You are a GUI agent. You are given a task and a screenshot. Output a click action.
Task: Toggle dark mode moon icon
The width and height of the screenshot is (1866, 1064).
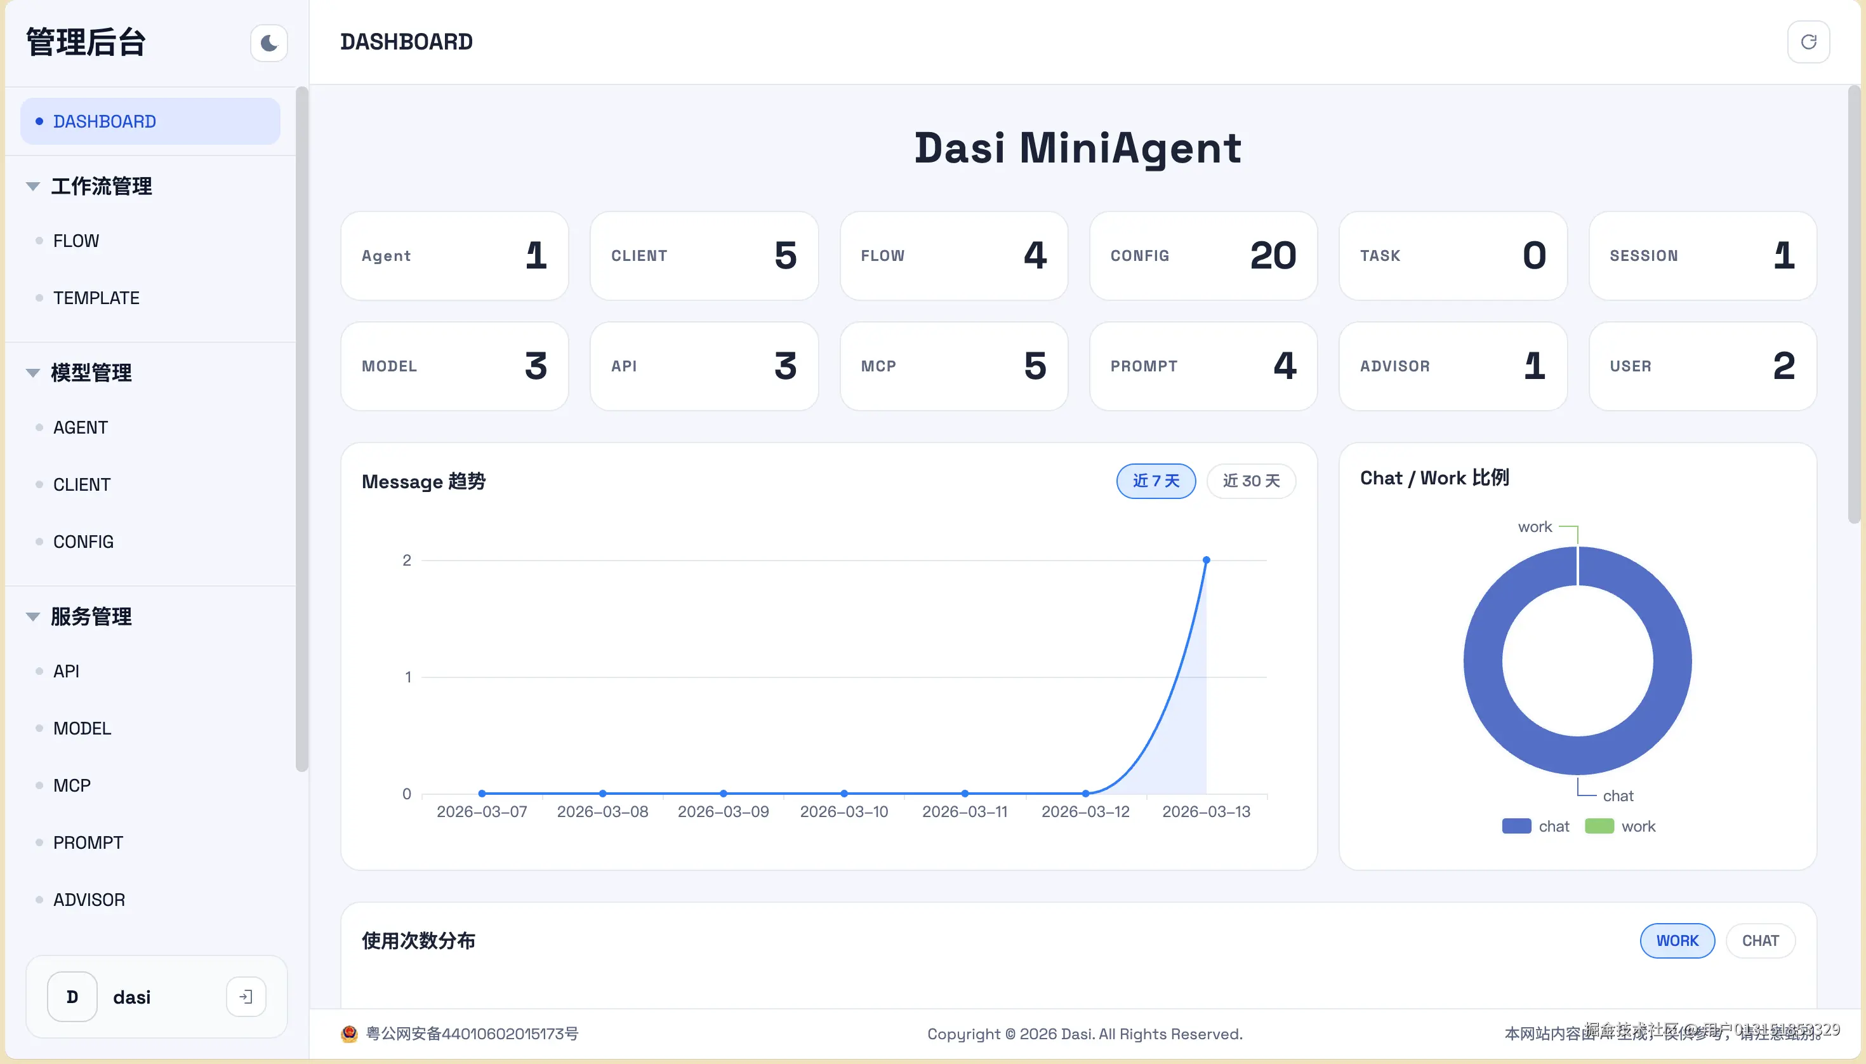pyautogui.click(x=268, y=43)
